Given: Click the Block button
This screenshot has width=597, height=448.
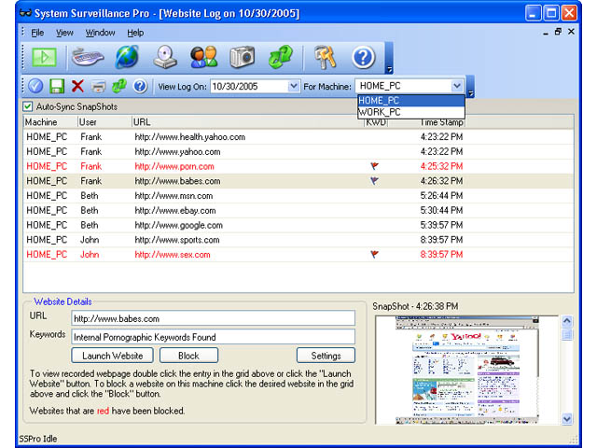Looking at the screenshot, I should tap(188, 356).
